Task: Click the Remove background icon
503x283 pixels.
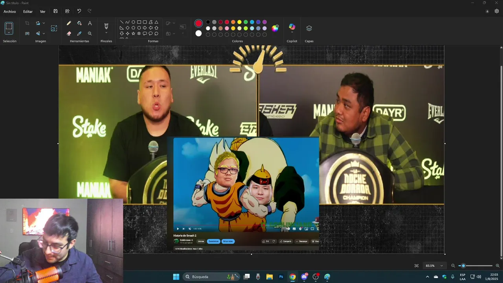Action: tap(27, 33)
